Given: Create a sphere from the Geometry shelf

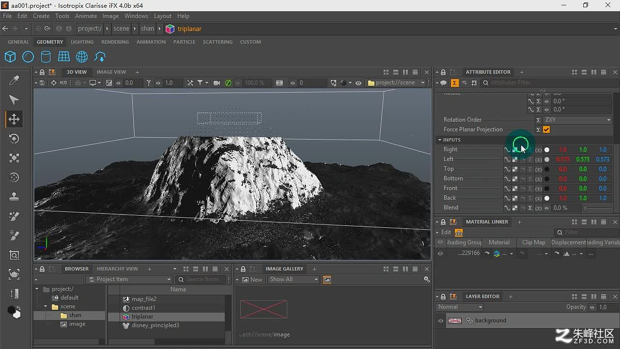Looking at the screenshot, I should click(x=28, y=57).
